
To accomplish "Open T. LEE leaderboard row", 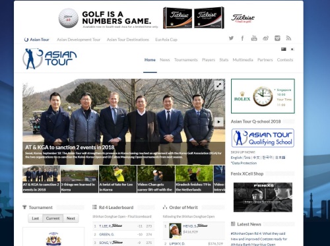I will coord(123,226).
